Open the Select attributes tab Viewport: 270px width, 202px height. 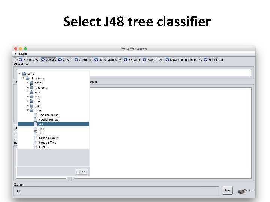(x=108, y=60)
